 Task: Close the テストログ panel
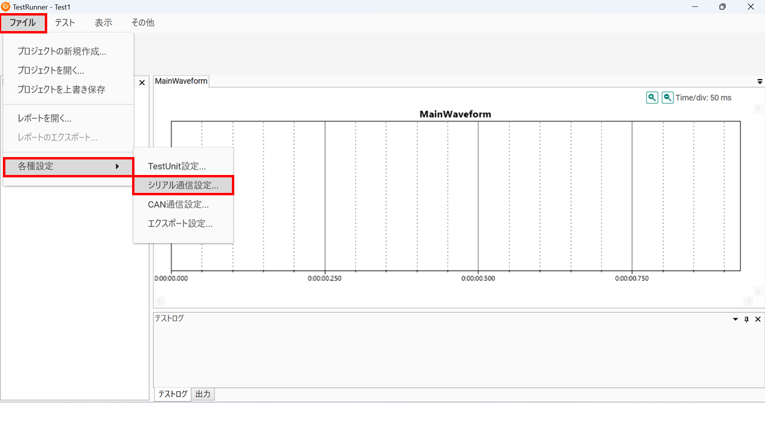(758, 320)
